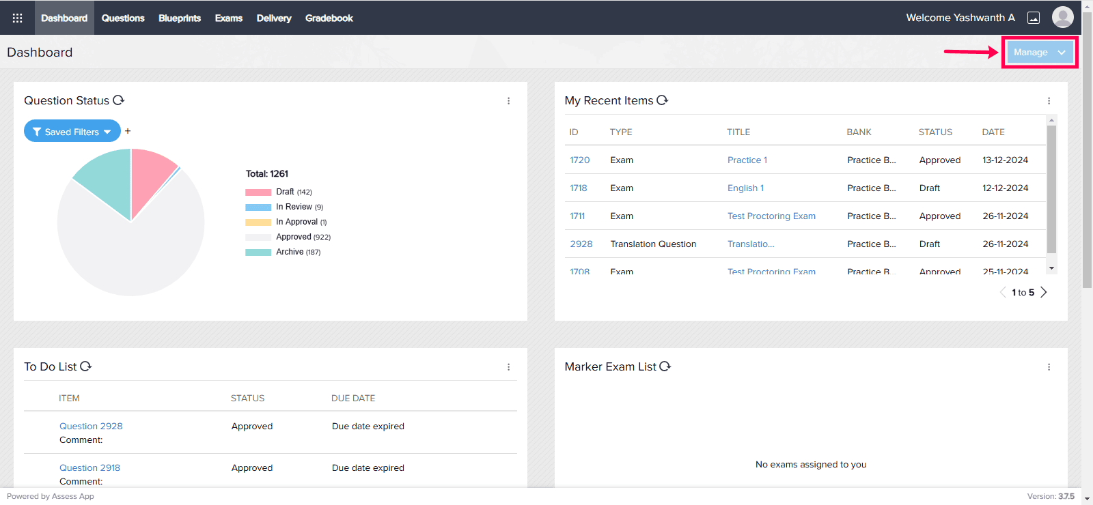Screen dimensions: 1093x505
Task: Click the image icon beside welcome text
Action: pos(1034,18)
